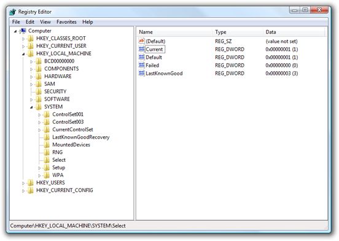Click the status bar registry path
The width and height of the screenshot is (339, 241).
(68, 226)
